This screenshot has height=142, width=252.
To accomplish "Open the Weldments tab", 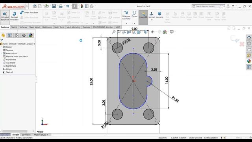I will coord(47,27).
